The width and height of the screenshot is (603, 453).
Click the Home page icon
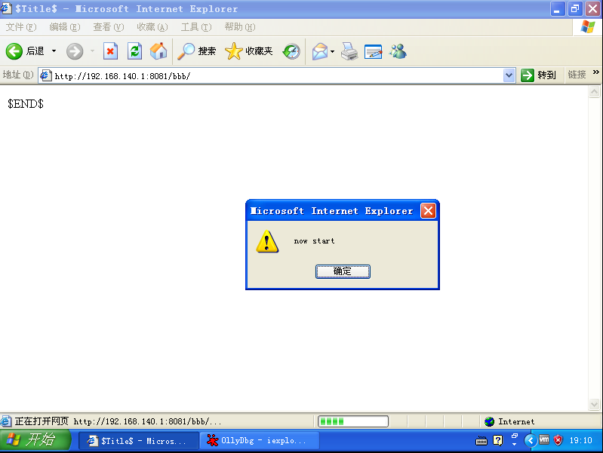coord(158,51)
